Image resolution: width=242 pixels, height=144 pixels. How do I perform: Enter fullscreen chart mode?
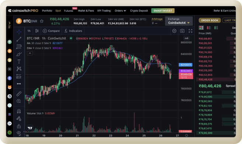[x=190, y=31]
